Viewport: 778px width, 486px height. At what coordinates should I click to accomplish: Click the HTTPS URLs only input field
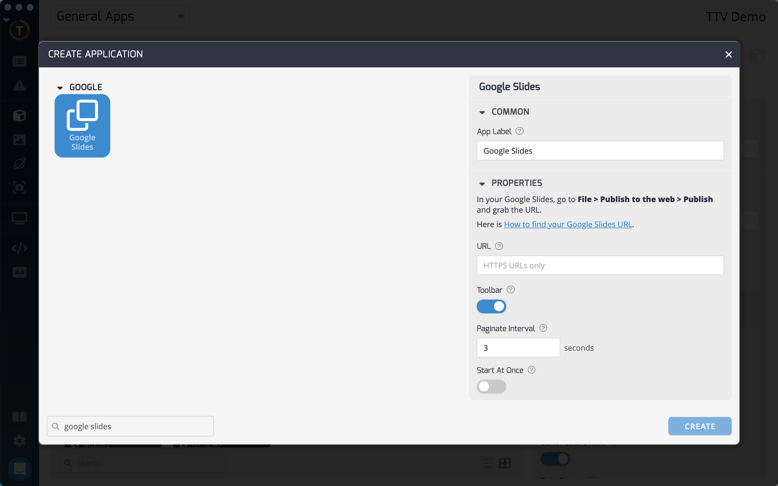point(600,266)
